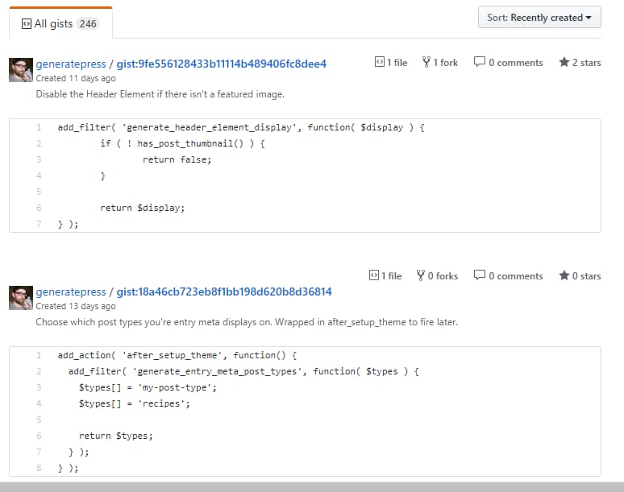Viewport: 624px width, 492px height.
Task: Click comment bubble icon of first gist
Action: [x=480, y=62]
